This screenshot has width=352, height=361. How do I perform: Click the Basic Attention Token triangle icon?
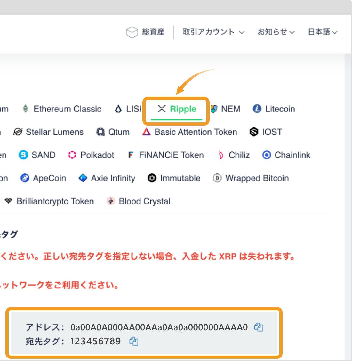point(146,132)
